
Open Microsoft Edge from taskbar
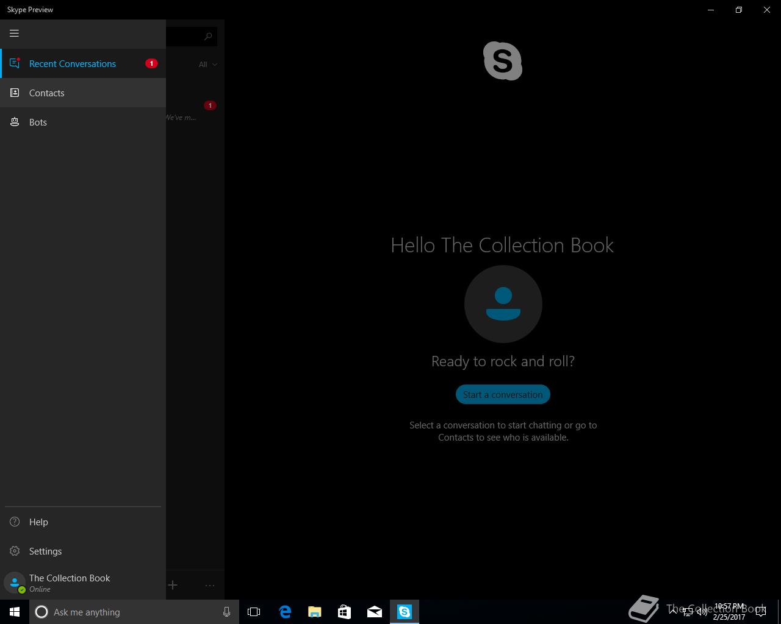point(284,612)
